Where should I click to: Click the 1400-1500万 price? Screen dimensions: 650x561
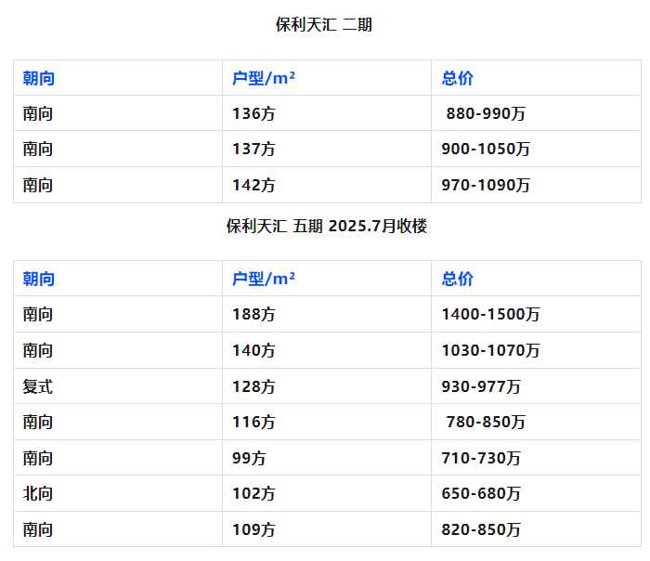point(491,314)
